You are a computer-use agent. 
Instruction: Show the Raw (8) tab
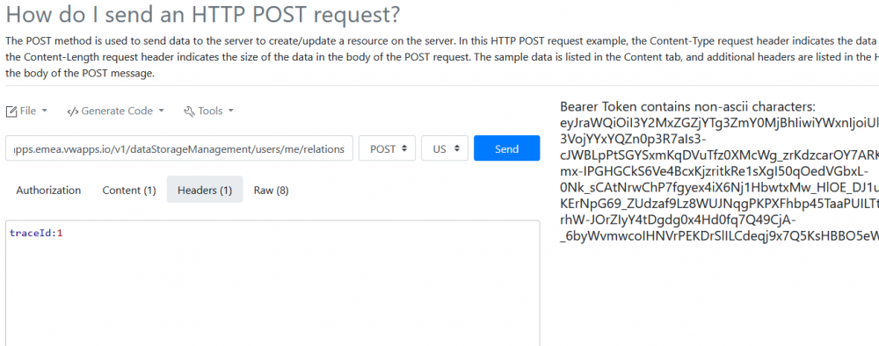click(x=272, y=191)
